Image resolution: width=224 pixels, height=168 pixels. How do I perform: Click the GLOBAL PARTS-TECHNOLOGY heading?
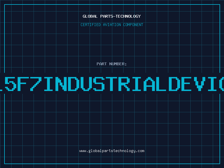click(x=112, y=16)
